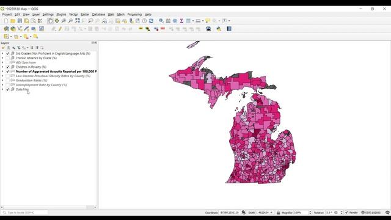Image resolution: width=391 pixels, height=220 pixels.
Task: Click the EPSG CRS button in status bar
Action: pyautogui.click(x=371, y=213)
